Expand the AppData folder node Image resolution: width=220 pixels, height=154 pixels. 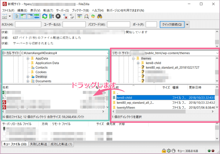click(28, 58)
